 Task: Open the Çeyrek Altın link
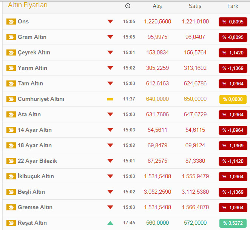tap(34, 52)
